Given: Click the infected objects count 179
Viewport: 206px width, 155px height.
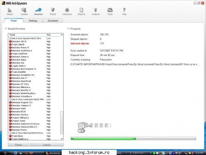Looking at the screenshot, I should 102,44.
